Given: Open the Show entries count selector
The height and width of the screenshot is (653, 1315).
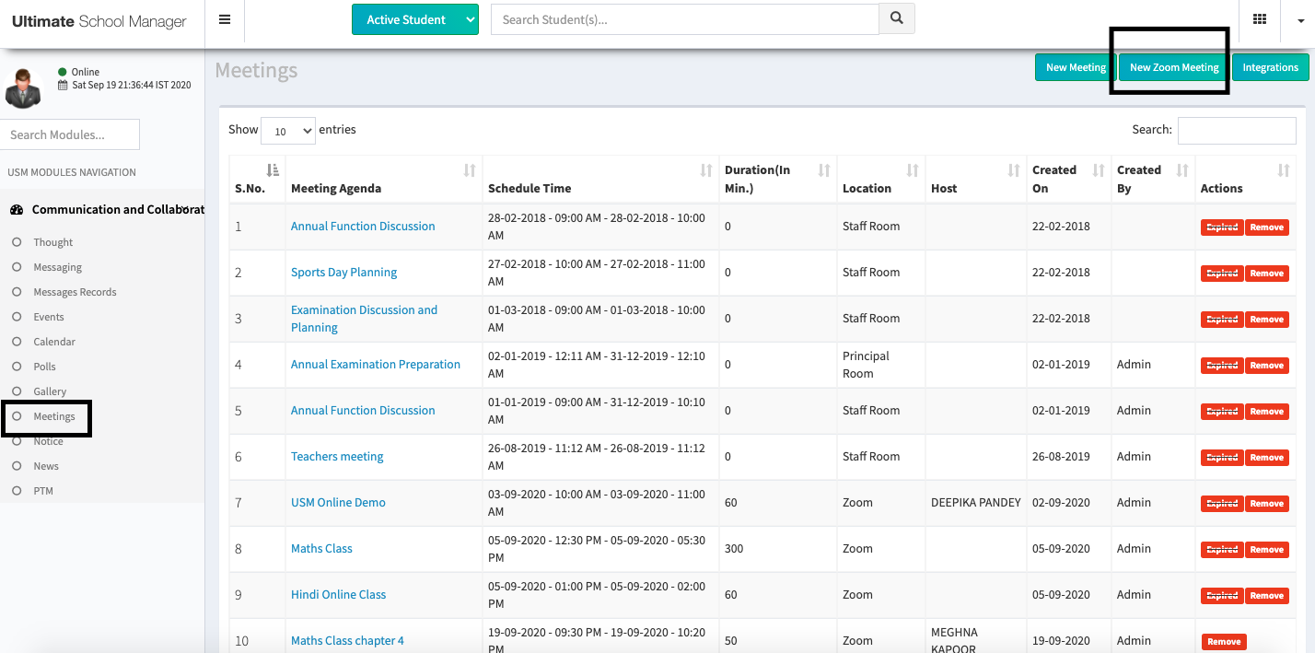Looking at the screenshot, I should [288, 131].
